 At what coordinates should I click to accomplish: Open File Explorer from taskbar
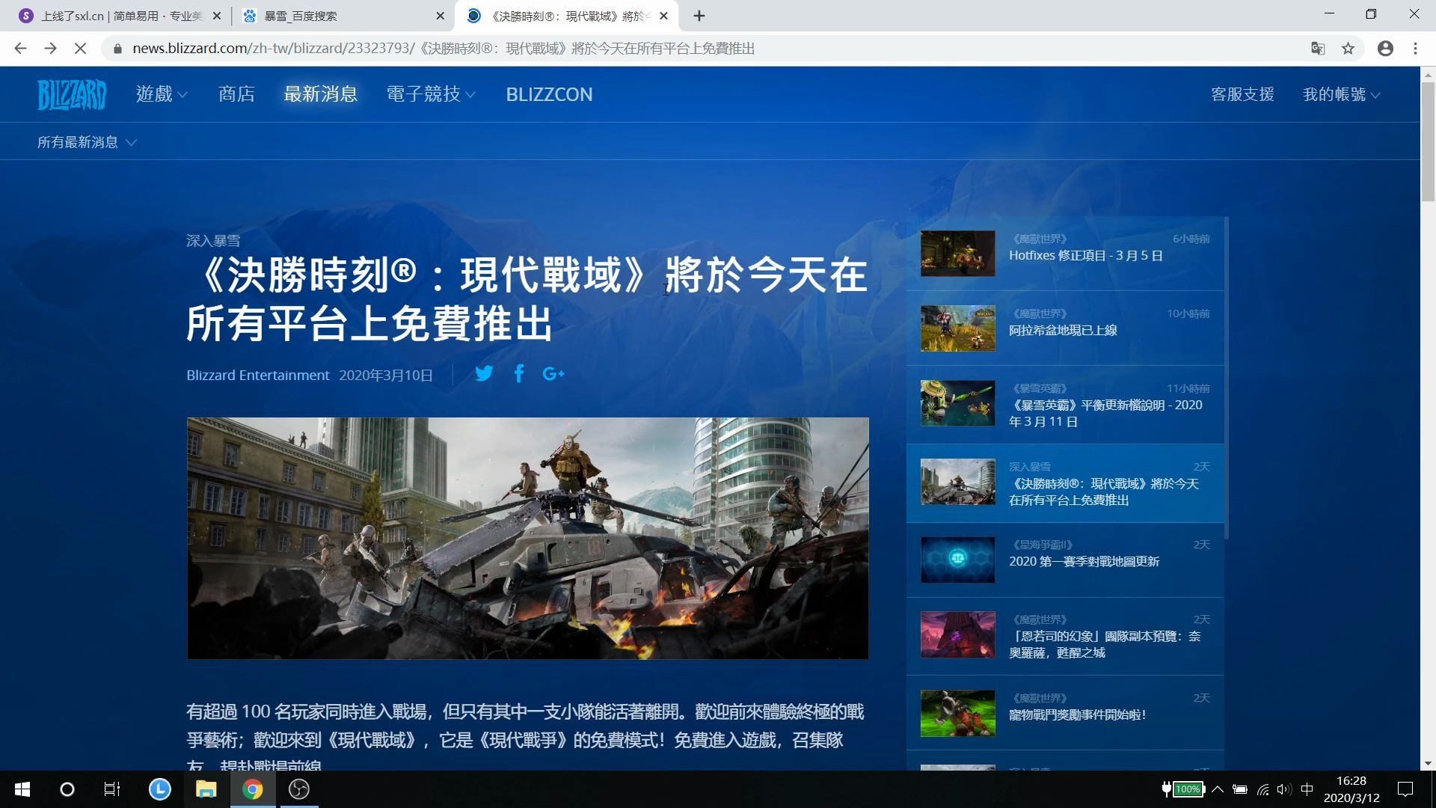[x=206, y=789]
